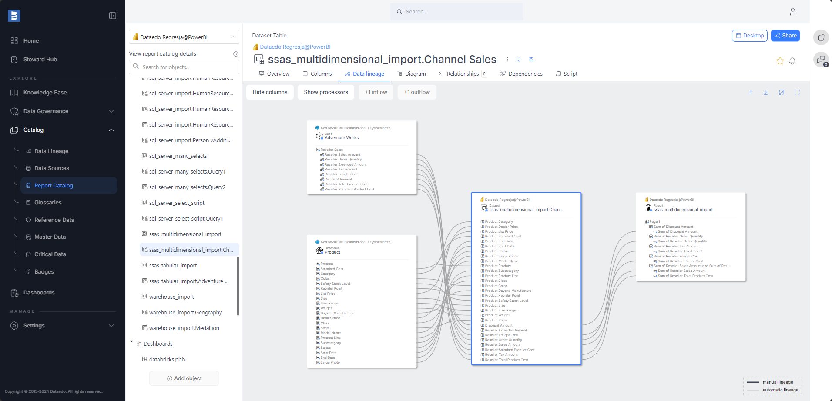
Task: Select the Data lineage tab
Action: click(x=364, y=74)
